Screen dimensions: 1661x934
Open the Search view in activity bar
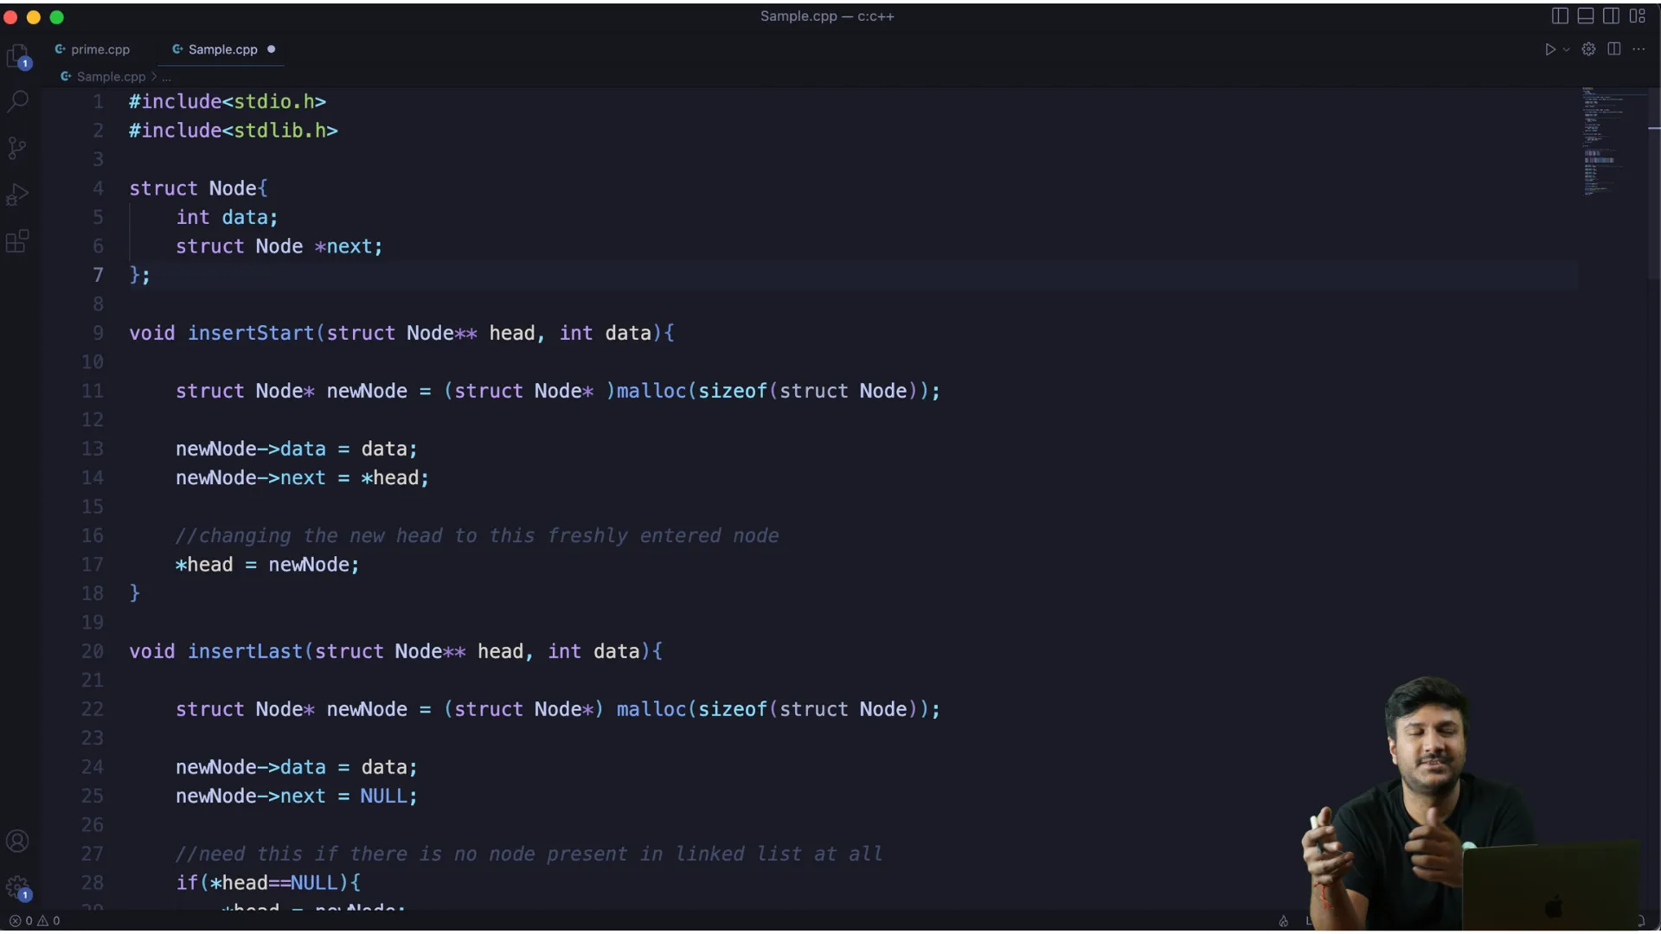(x=17, y=101)
